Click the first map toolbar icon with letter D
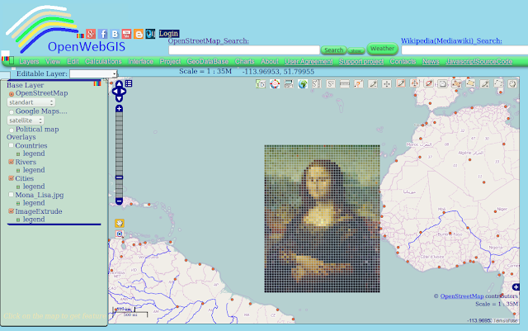This screenshot has width=528, height=331. click(261, 83)
